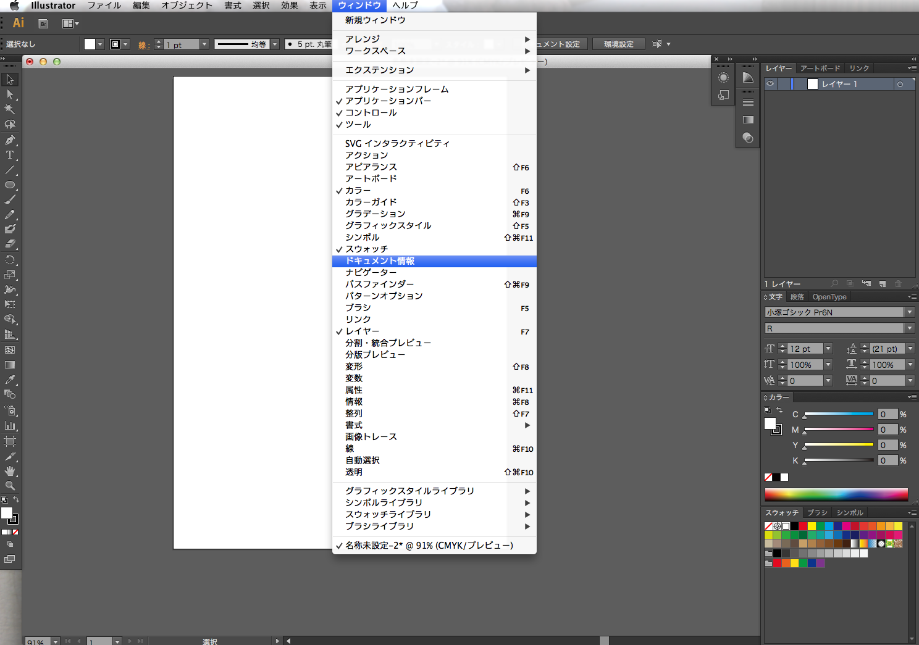Select the Type tool
This screenshot has height=645, width=919.
click(10, 155)
